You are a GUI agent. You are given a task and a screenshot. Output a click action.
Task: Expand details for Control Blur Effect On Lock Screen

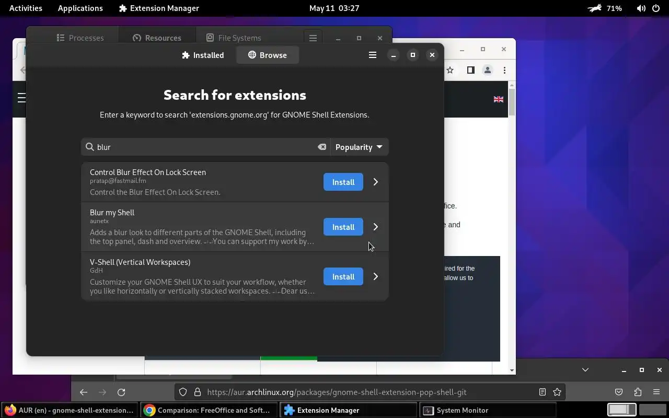click(375, 182)
